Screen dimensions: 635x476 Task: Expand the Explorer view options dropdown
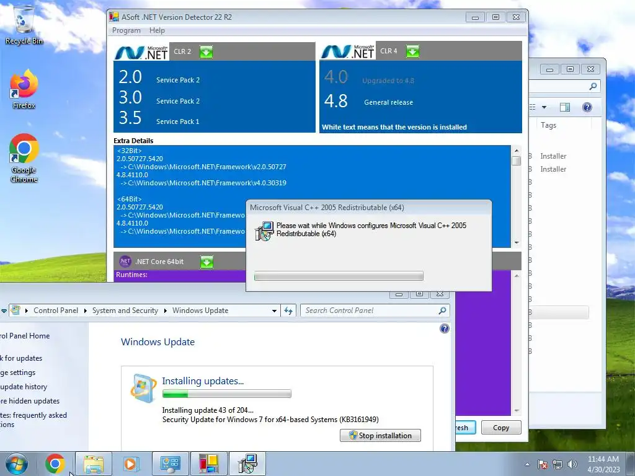[x=544, y=107]
